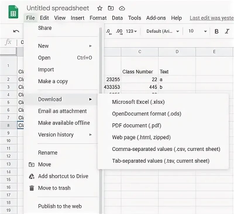Select column D header

pos(177,52)
